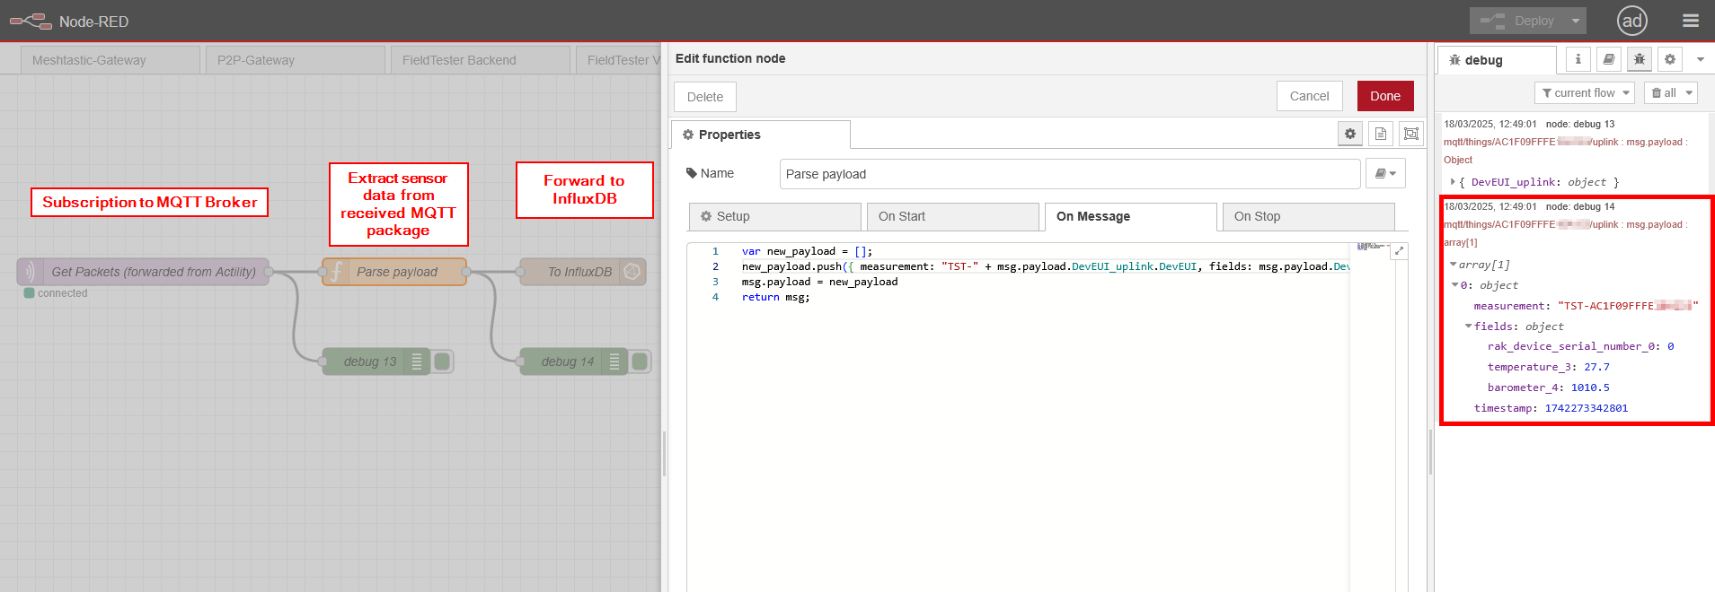This screenshot has height=592, width=1715.
Task: Open the clear 'all' messages dropdown arrow
Action: pos(1689,92)
